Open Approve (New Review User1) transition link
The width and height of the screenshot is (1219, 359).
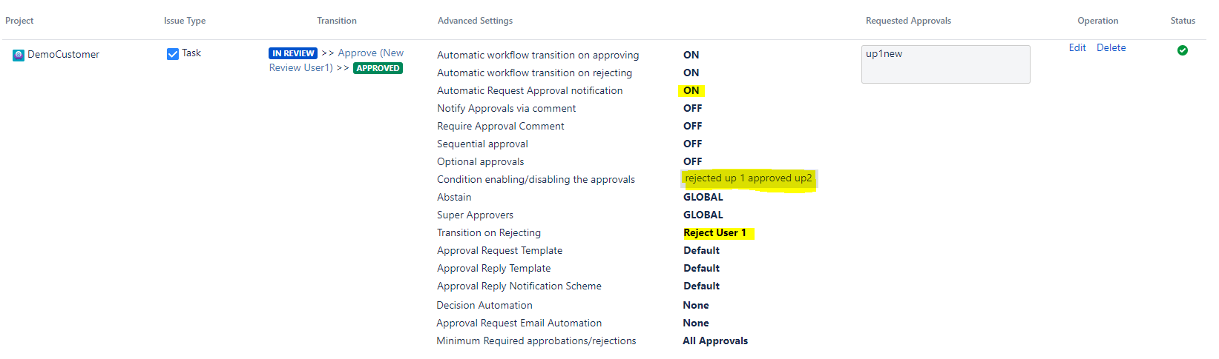[x=337, y=60]
